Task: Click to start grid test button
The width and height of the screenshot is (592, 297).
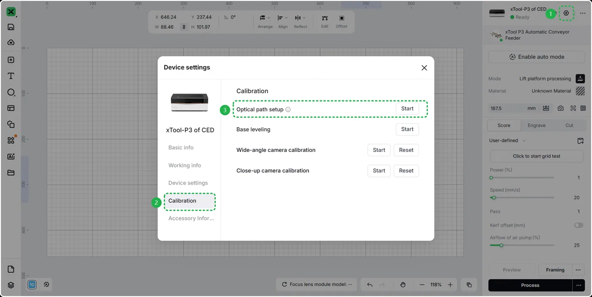Action: tap(537, 156)
